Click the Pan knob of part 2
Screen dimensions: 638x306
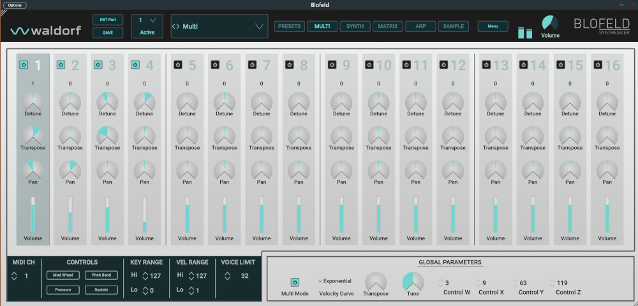[x=70, y=170]
